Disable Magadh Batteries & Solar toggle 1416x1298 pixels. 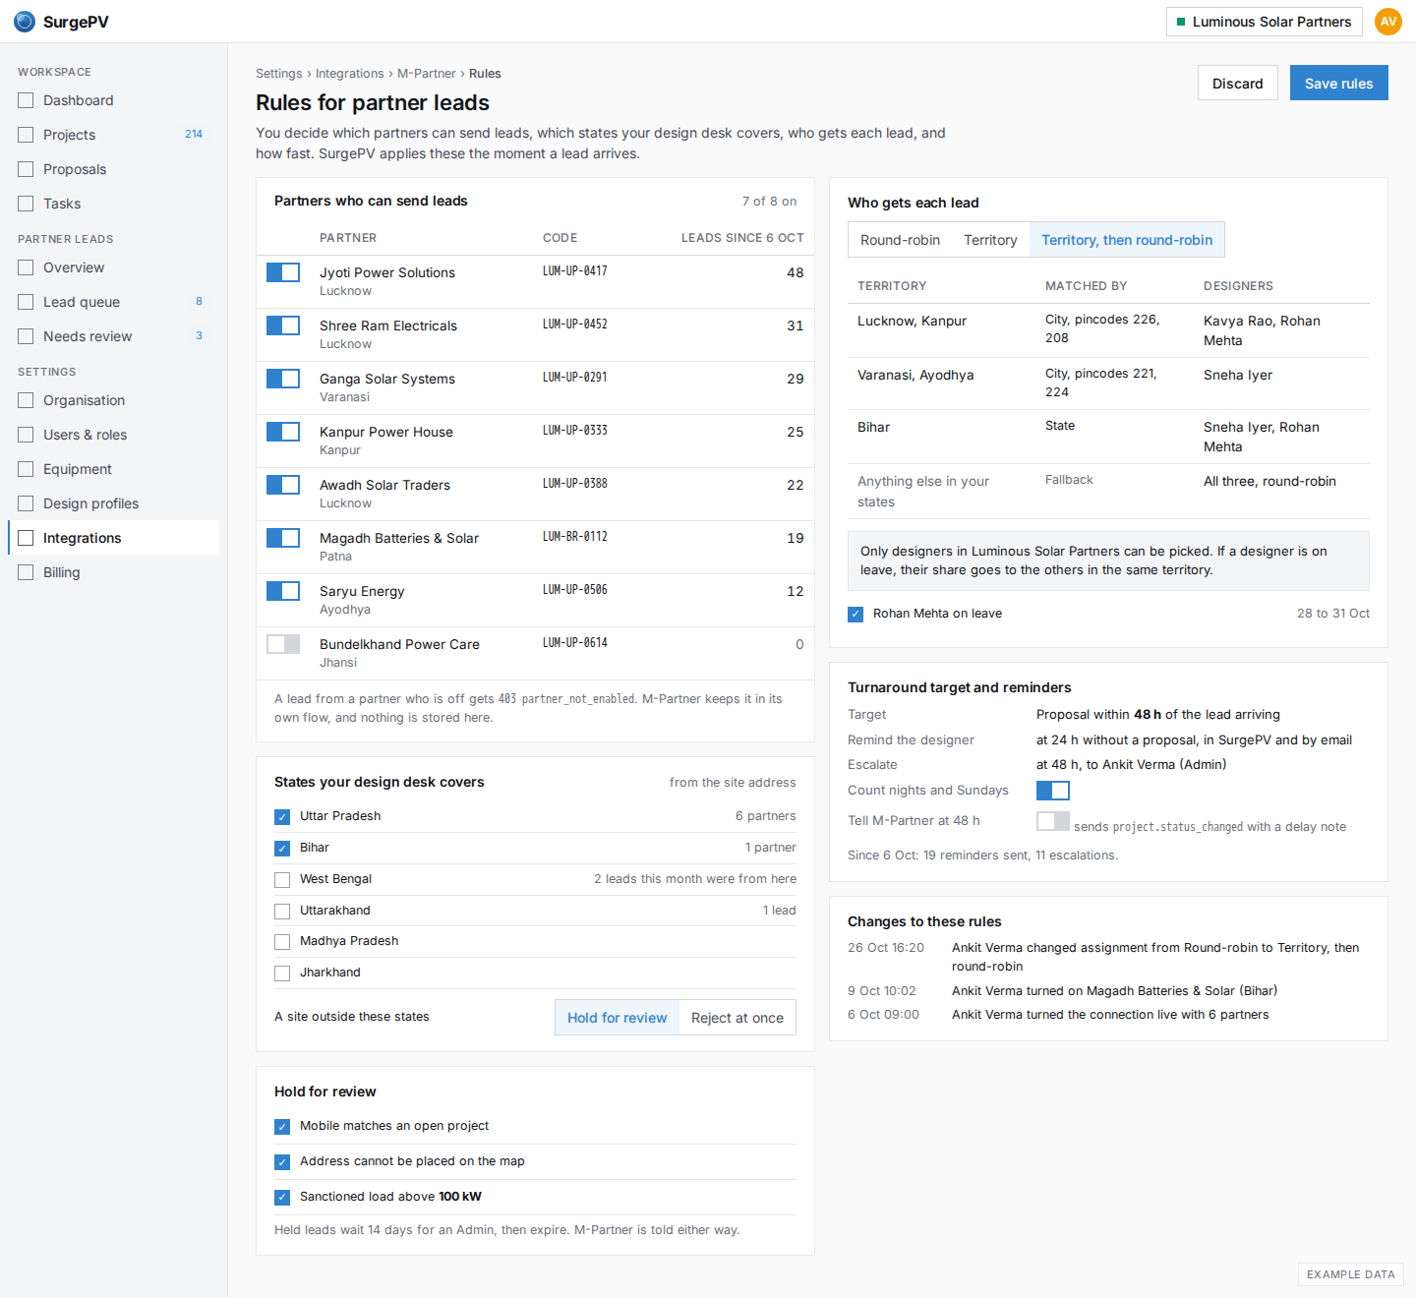(283, 538)
